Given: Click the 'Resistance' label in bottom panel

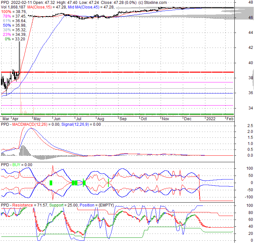Looking at the screenshot, I should coord(23,205).
